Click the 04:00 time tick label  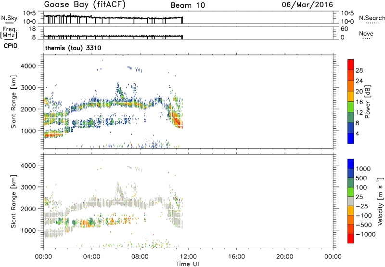91,257
